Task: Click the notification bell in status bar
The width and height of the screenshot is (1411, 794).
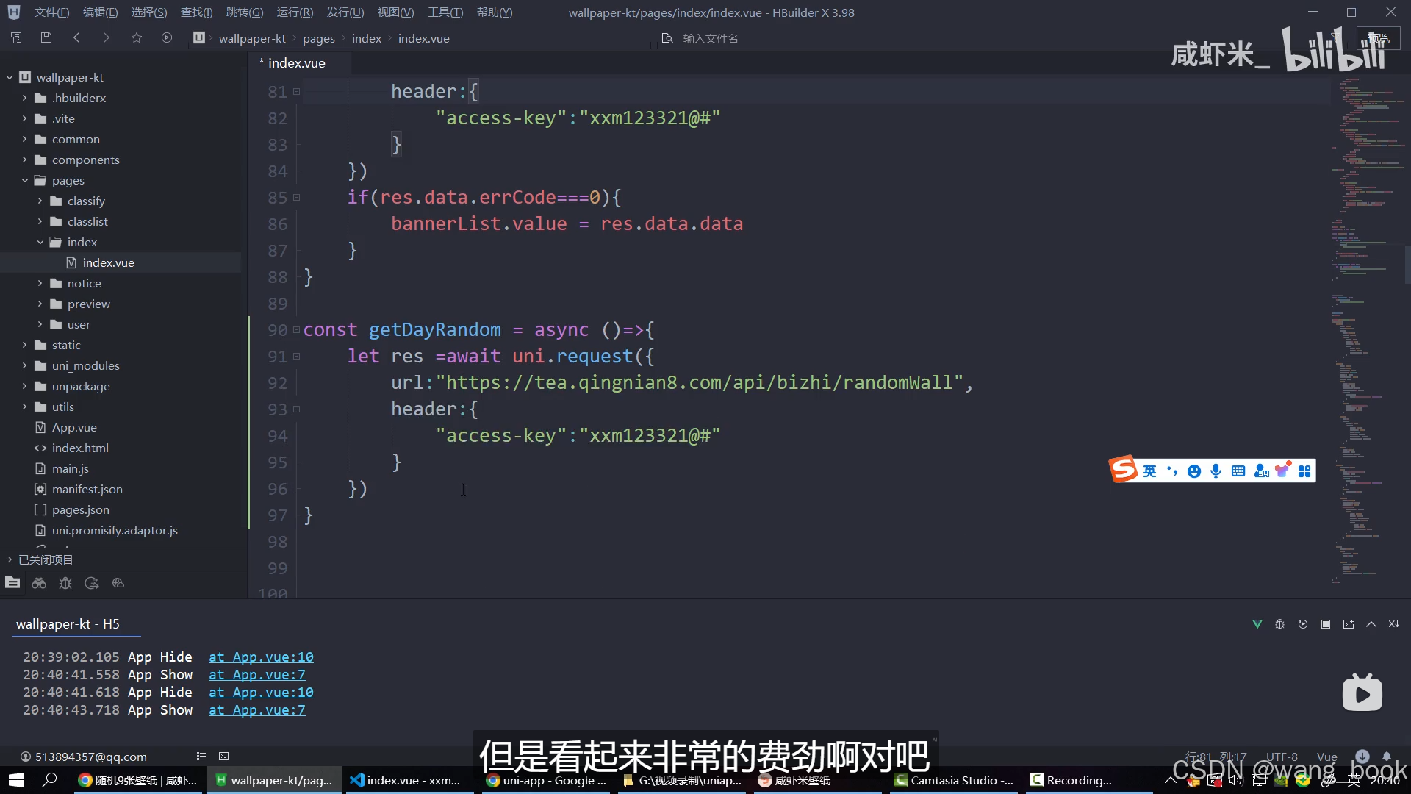Action: point(1387,756)
